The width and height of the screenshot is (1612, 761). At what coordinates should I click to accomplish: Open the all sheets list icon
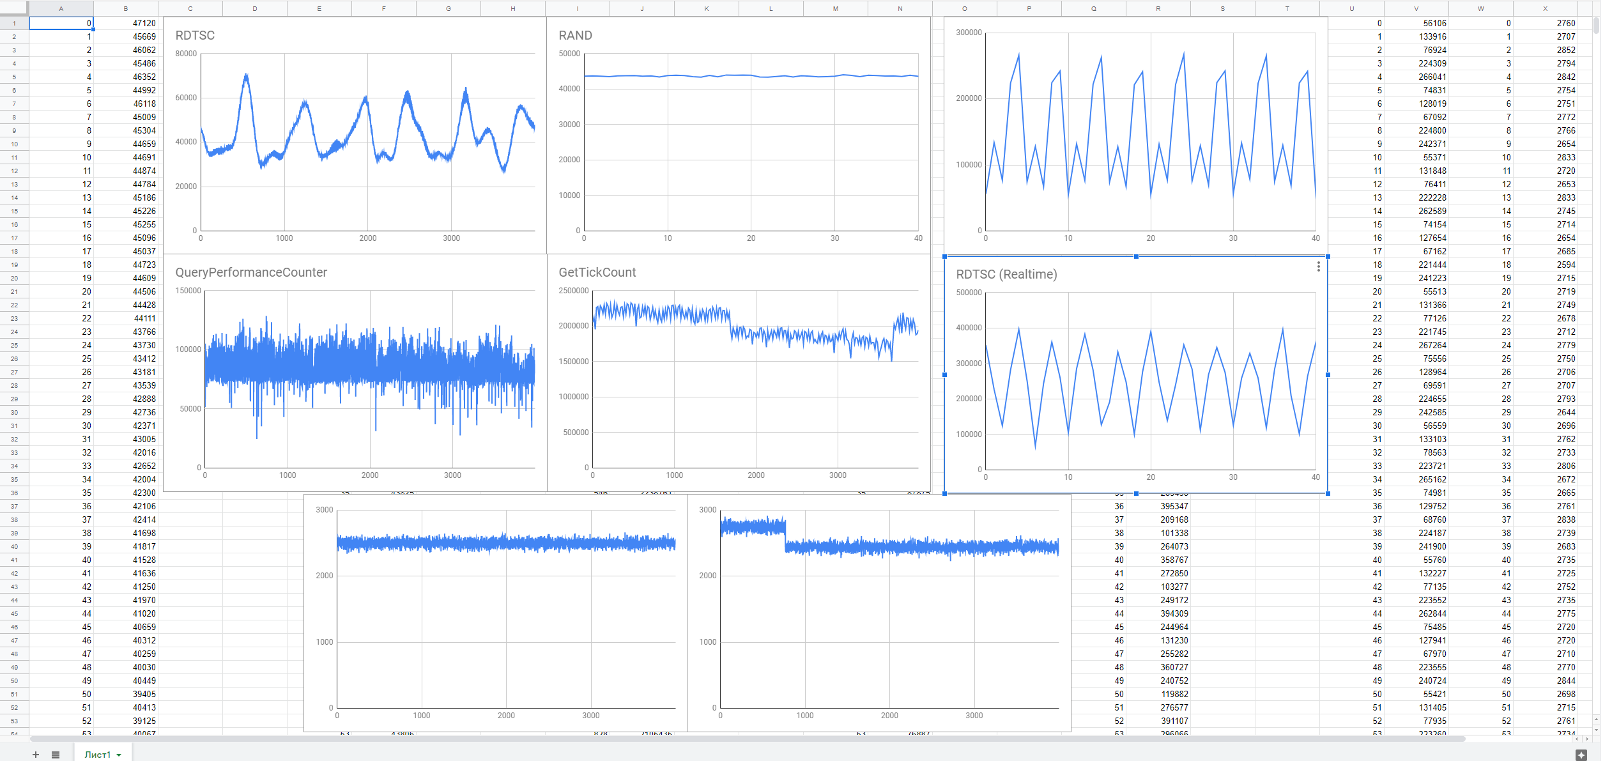click(56, 755)
